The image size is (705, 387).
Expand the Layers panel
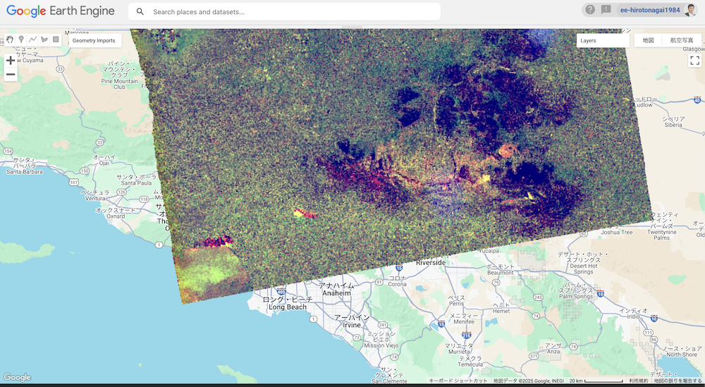click(602, 41)
